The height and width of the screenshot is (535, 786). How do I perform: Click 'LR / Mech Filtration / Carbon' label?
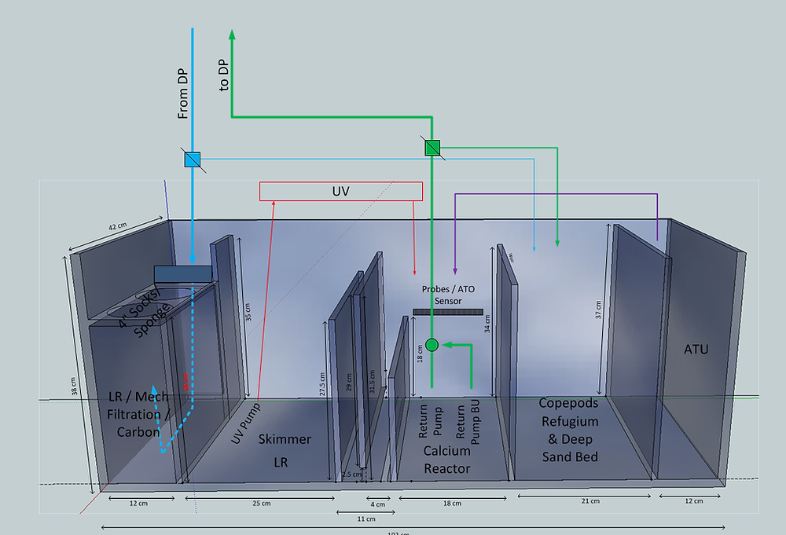(x=138, y=414)
